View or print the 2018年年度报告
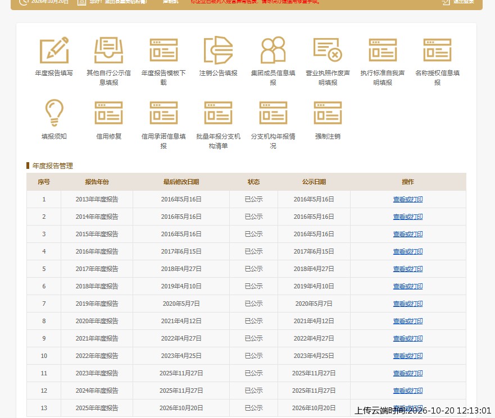Viewport: 495px width, 418px height. pos(408,286)
